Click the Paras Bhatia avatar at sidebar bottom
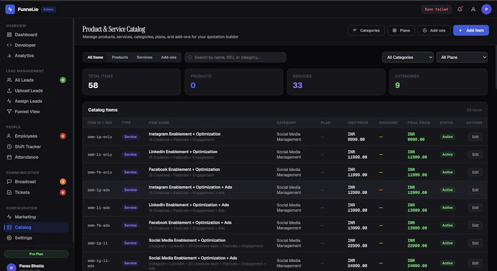Viewport: 497px width, 271px height. click(x=11, y=267)
